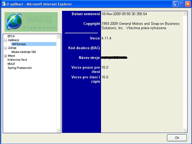Click the build date 18-Nov-2009 text
Image resolution: width=192 pixels, height=144 pixels.
(x=124, y=14)
